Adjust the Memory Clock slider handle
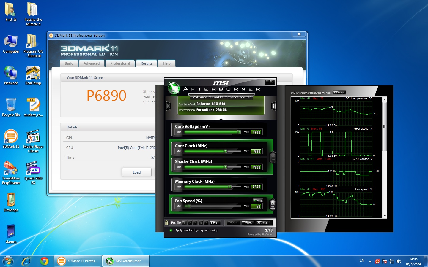Image resolution: width=428 pixels, height=267 pixels. tap(230, 187)
